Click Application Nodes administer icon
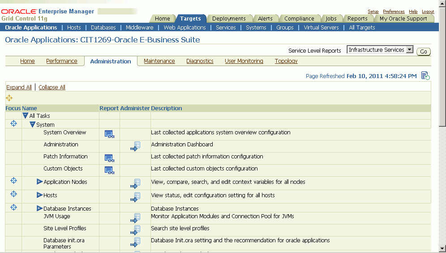The width and height of the screenshot is (446, 253). coord(135,183)
